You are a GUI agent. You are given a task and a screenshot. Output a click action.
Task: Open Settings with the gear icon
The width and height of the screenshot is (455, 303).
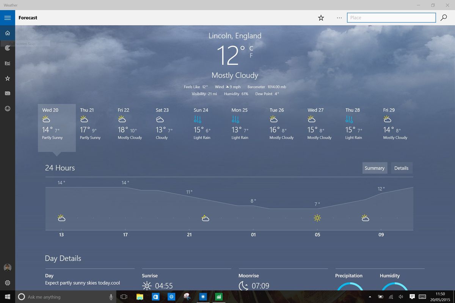click(8, 283)
